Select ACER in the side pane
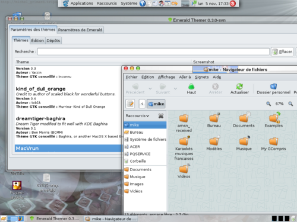This screenshot has width=297, height=222. click(x=146, y=147)
